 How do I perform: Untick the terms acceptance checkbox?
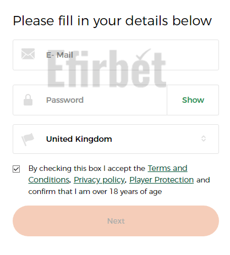[x=17, y=169]
